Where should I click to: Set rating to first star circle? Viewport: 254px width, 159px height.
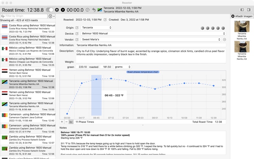click(202, 28)
